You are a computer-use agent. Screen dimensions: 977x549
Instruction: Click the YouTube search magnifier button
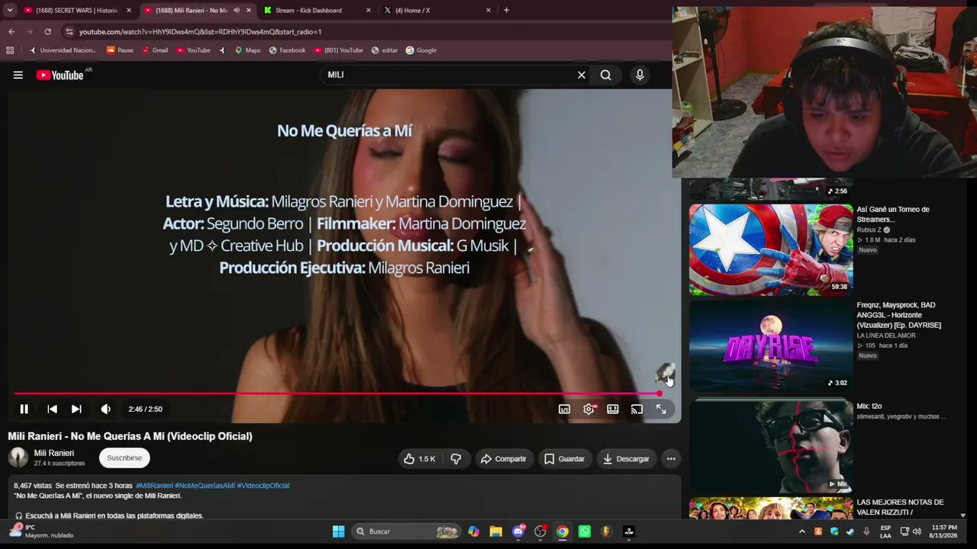click(605, 75)
